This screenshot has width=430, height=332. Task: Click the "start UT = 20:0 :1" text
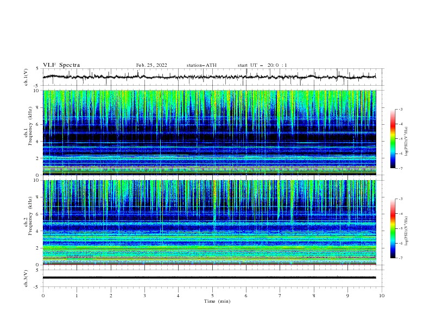tap(262, 65)
